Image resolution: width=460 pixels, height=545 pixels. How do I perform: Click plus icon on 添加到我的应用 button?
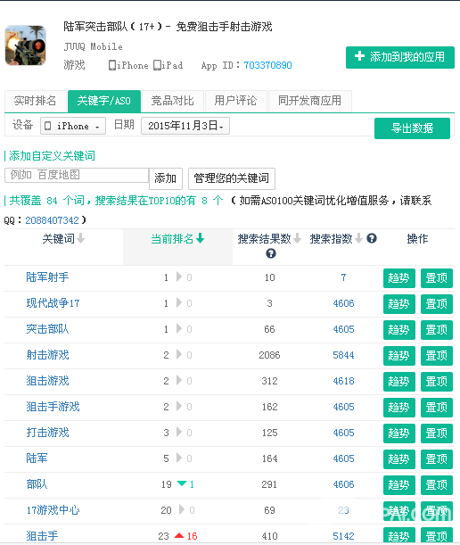(x=359, y=56)
